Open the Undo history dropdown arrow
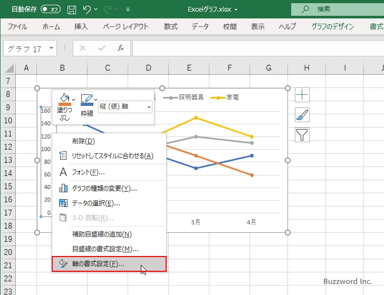The image size is (384, 295). click(x=96, y=9)
